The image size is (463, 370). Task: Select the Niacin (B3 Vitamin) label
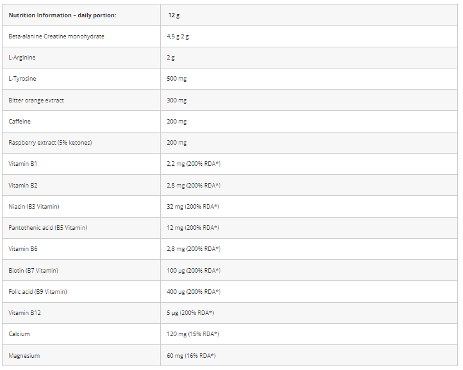[34, 207]
